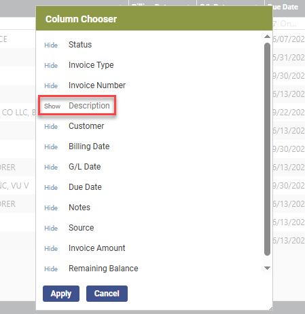This screenshot has width=305, height=314.
Task: Cancel the Column Chooser dialog
Action: [x=107, y=294]
